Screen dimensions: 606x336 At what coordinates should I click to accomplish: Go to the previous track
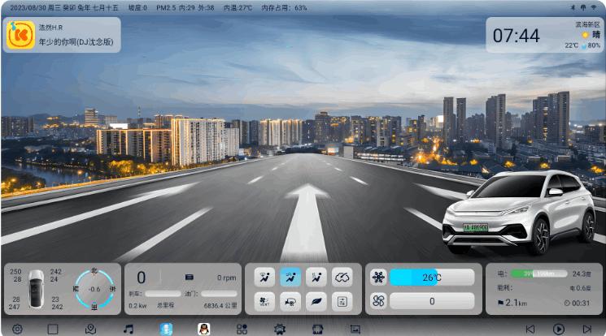click(530, 329)
